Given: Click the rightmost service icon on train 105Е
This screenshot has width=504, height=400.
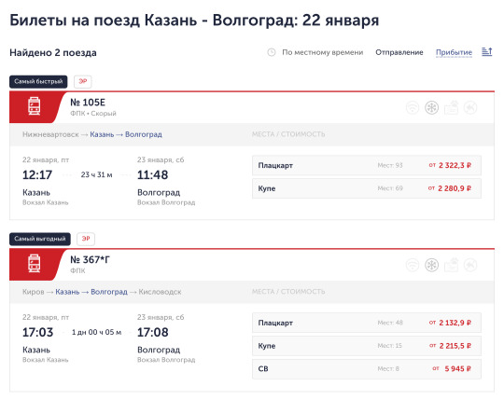Looking at the screenshot, I should [470, 107].
